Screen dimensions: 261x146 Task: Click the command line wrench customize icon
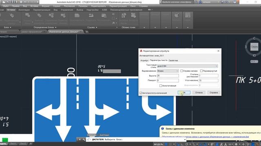84,140
